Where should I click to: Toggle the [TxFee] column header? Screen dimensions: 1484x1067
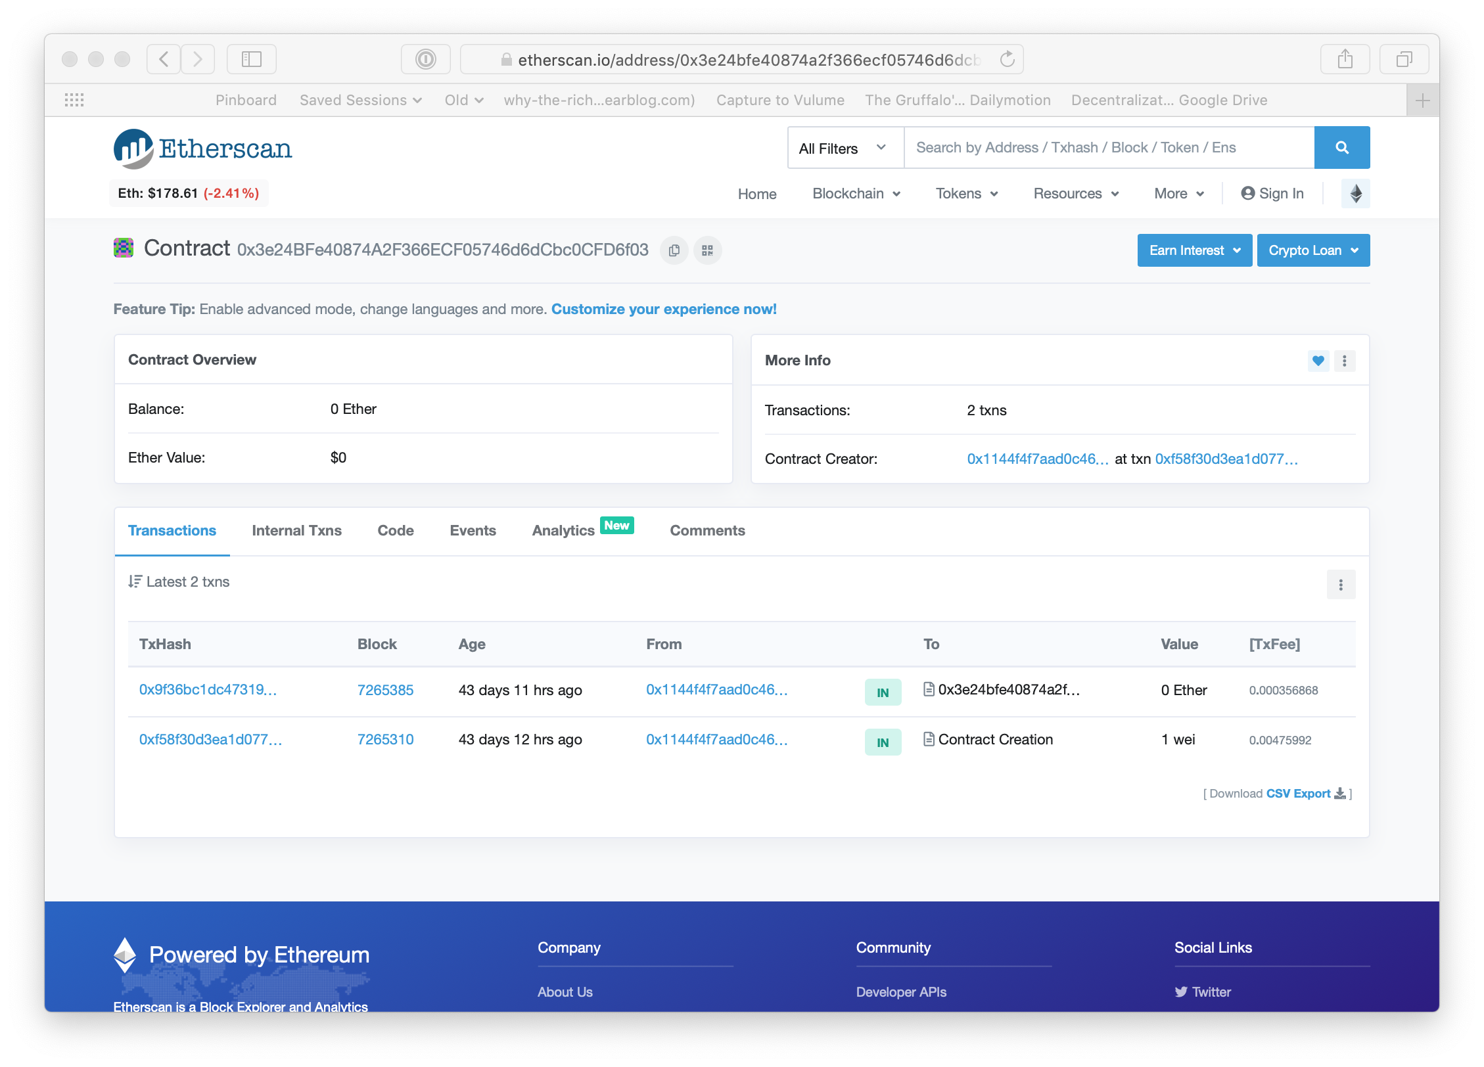tap(1274, 645)
